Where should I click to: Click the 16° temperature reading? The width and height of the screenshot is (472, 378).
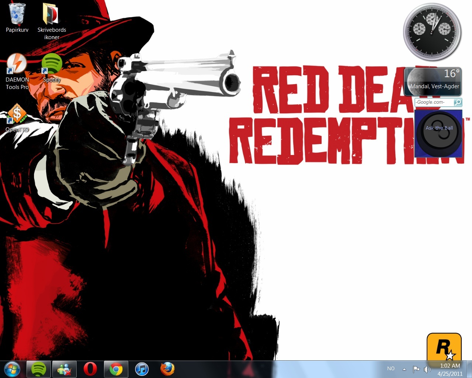452,73
